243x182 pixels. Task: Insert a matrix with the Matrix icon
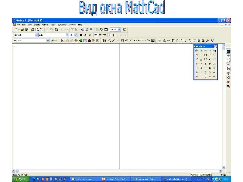click(105, 41)
